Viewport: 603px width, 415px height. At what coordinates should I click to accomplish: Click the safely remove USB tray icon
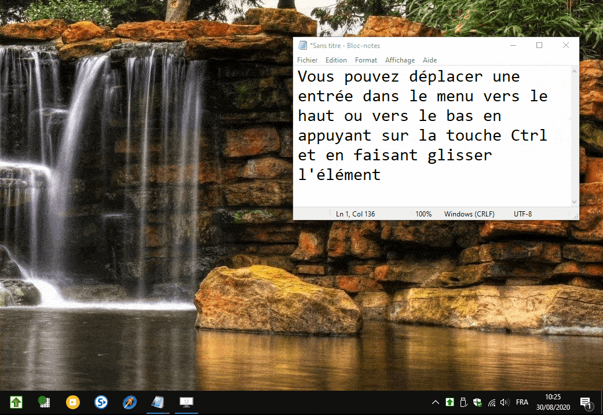click(x=463, y=402)
